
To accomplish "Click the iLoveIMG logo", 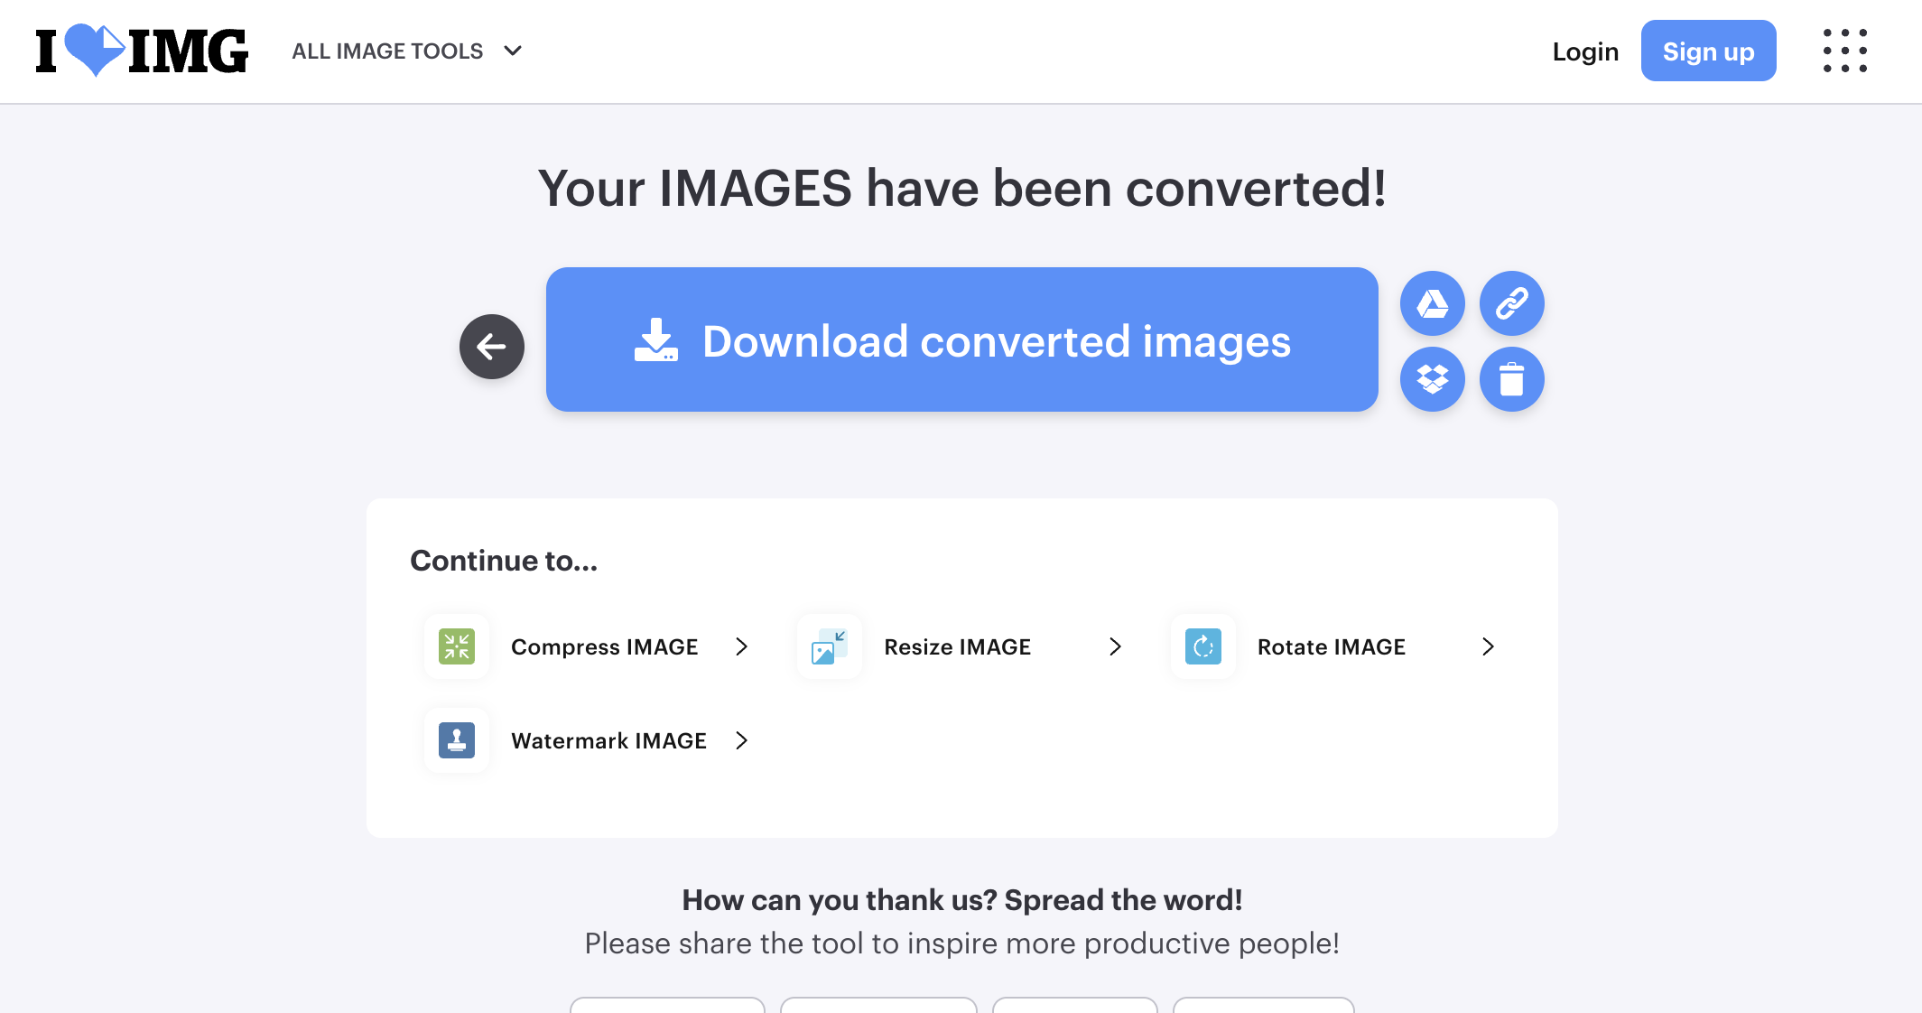I will pyautogui.click(x=142, y=51).
